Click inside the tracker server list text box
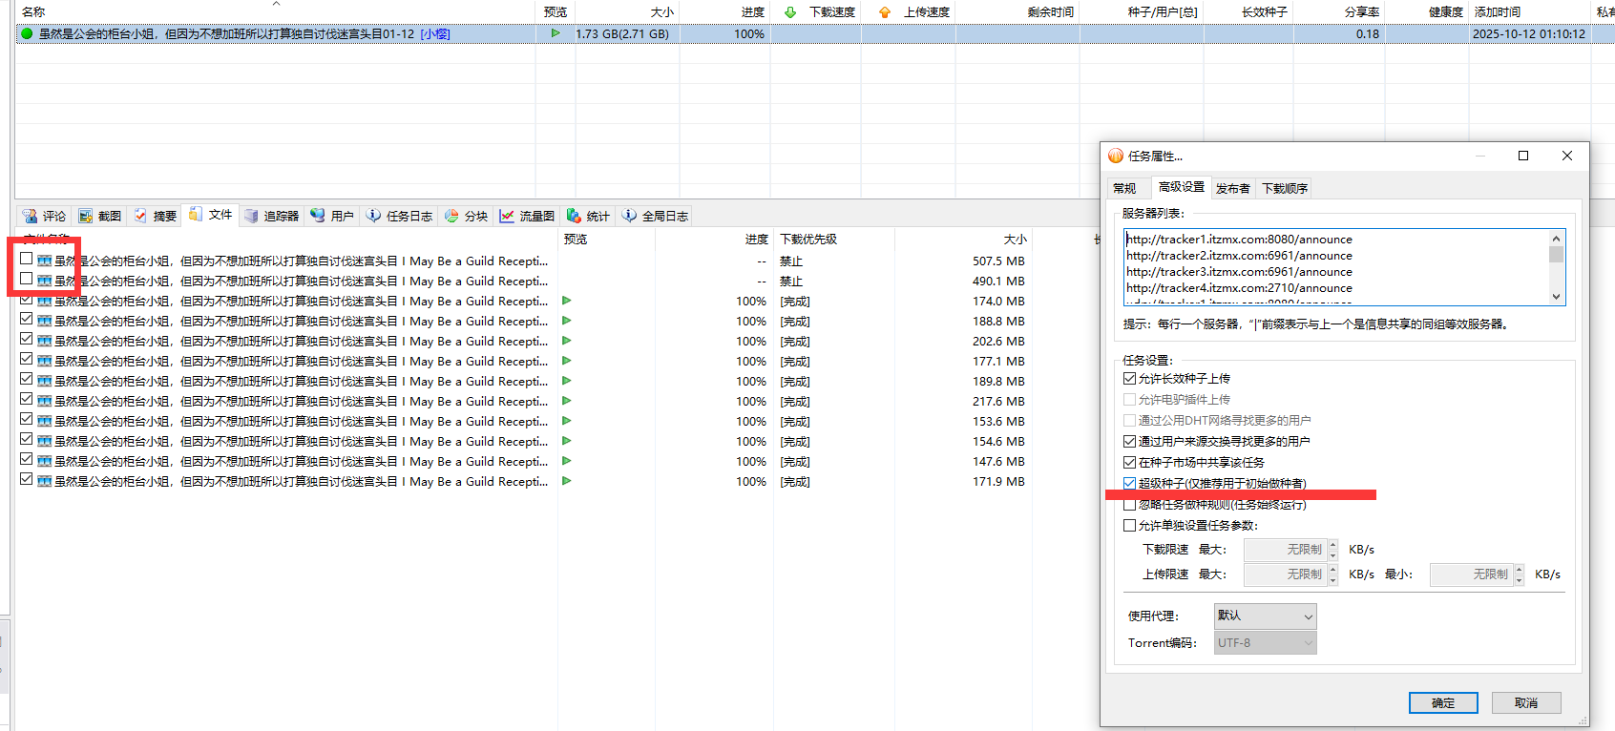 (1334, 267)
